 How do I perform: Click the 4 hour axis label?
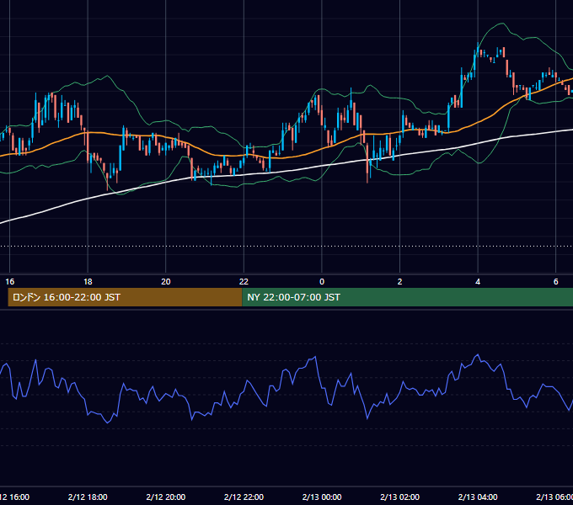click(x=478, y=282)
